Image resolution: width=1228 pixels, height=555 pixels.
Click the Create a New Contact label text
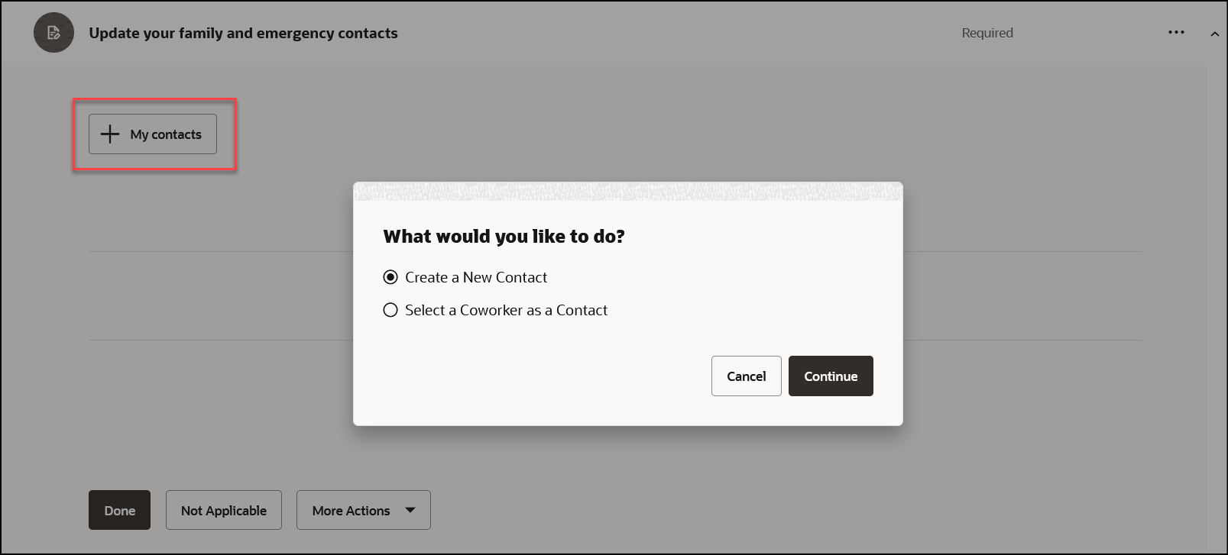[476, 277]
